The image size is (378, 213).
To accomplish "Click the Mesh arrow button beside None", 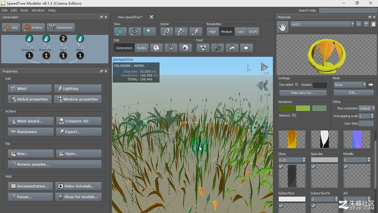I will pyautogui.click(x=371, y=85).
